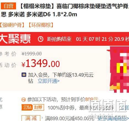Click the 1349.00 activity price
The image size is (129, 121).
pyautogui.click(x=41, y=63)
